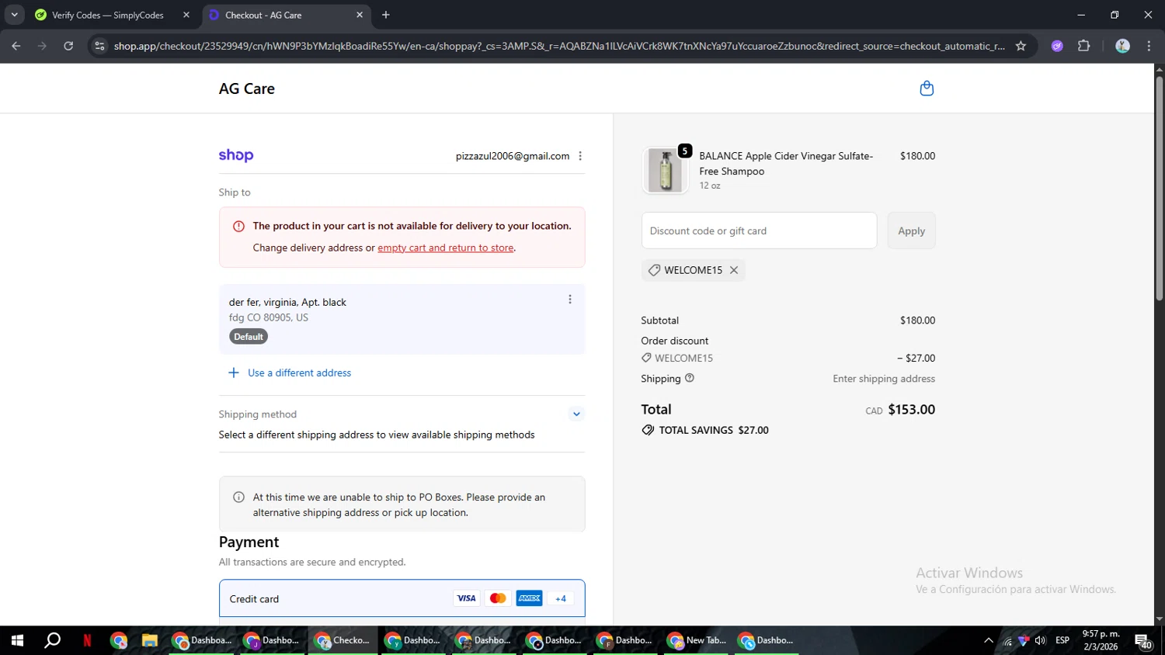Open the tab search dropdown arrow
Viewport: 1165px width, 655px height.
click(14, 15)
